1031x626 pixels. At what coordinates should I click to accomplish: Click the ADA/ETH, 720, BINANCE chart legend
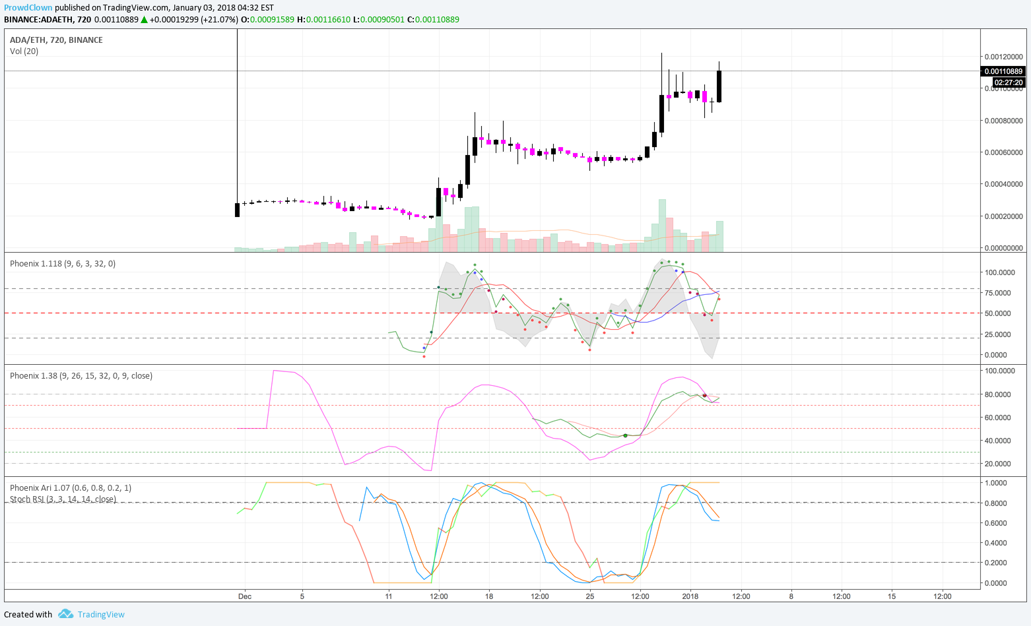[x=56, y=40]
